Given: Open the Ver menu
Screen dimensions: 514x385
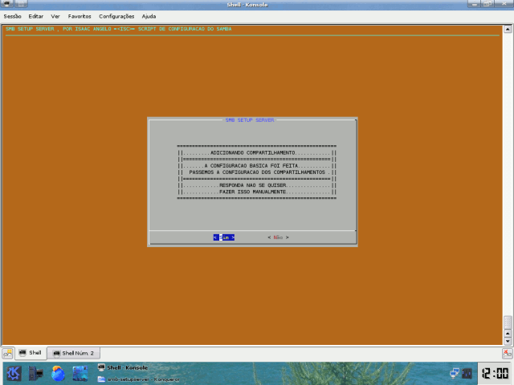Looking at the screenshot, I should coord(55,16).
